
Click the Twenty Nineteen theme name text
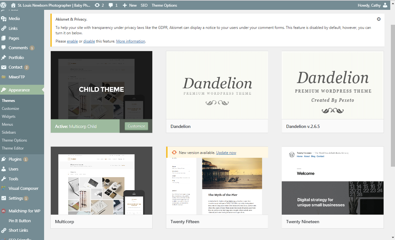303,222
